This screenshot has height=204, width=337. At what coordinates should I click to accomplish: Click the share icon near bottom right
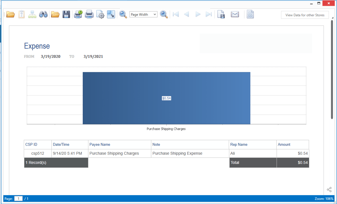329,189
